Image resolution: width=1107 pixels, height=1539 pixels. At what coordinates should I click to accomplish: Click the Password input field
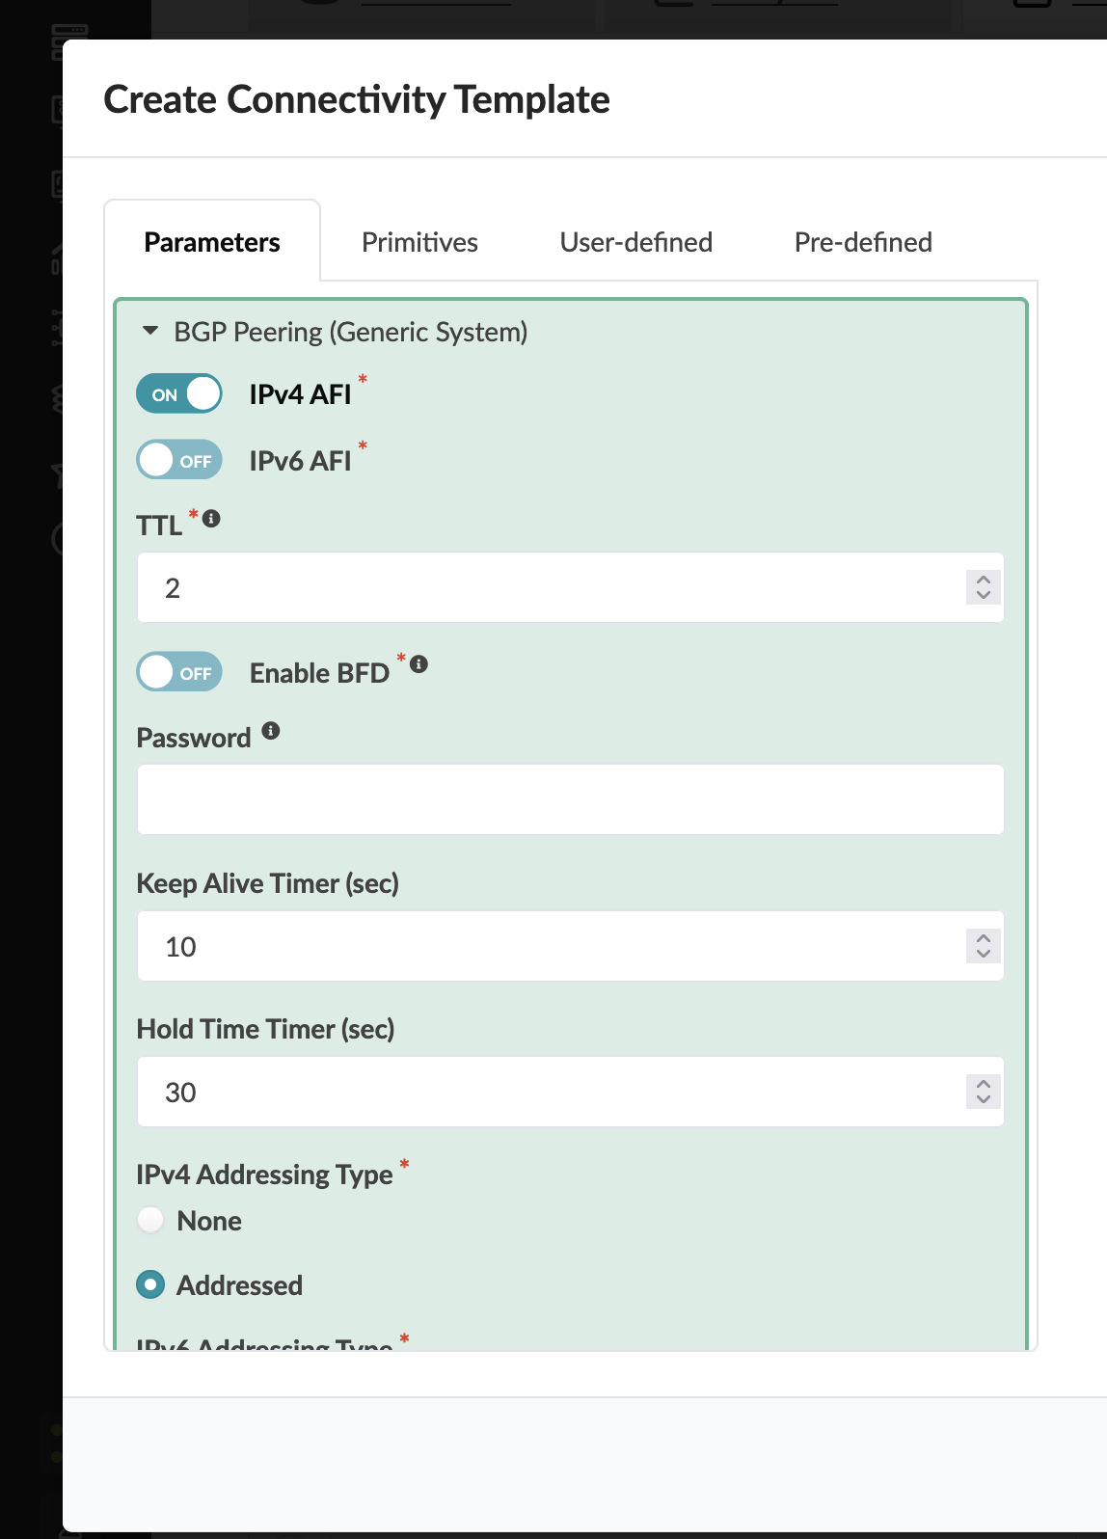click(x=570, y=799)
